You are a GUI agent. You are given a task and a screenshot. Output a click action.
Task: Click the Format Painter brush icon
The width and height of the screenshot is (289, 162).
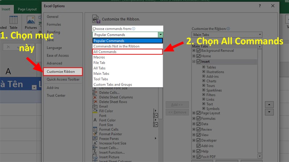coord(95,134)
